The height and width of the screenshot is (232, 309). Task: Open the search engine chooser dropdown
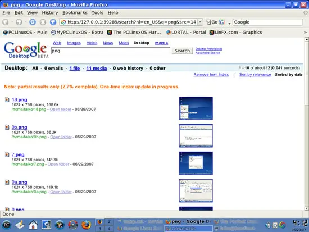click(x=229, y=24)
